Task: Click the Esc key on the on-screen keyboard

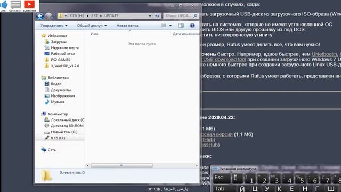Action: [222, 179]
